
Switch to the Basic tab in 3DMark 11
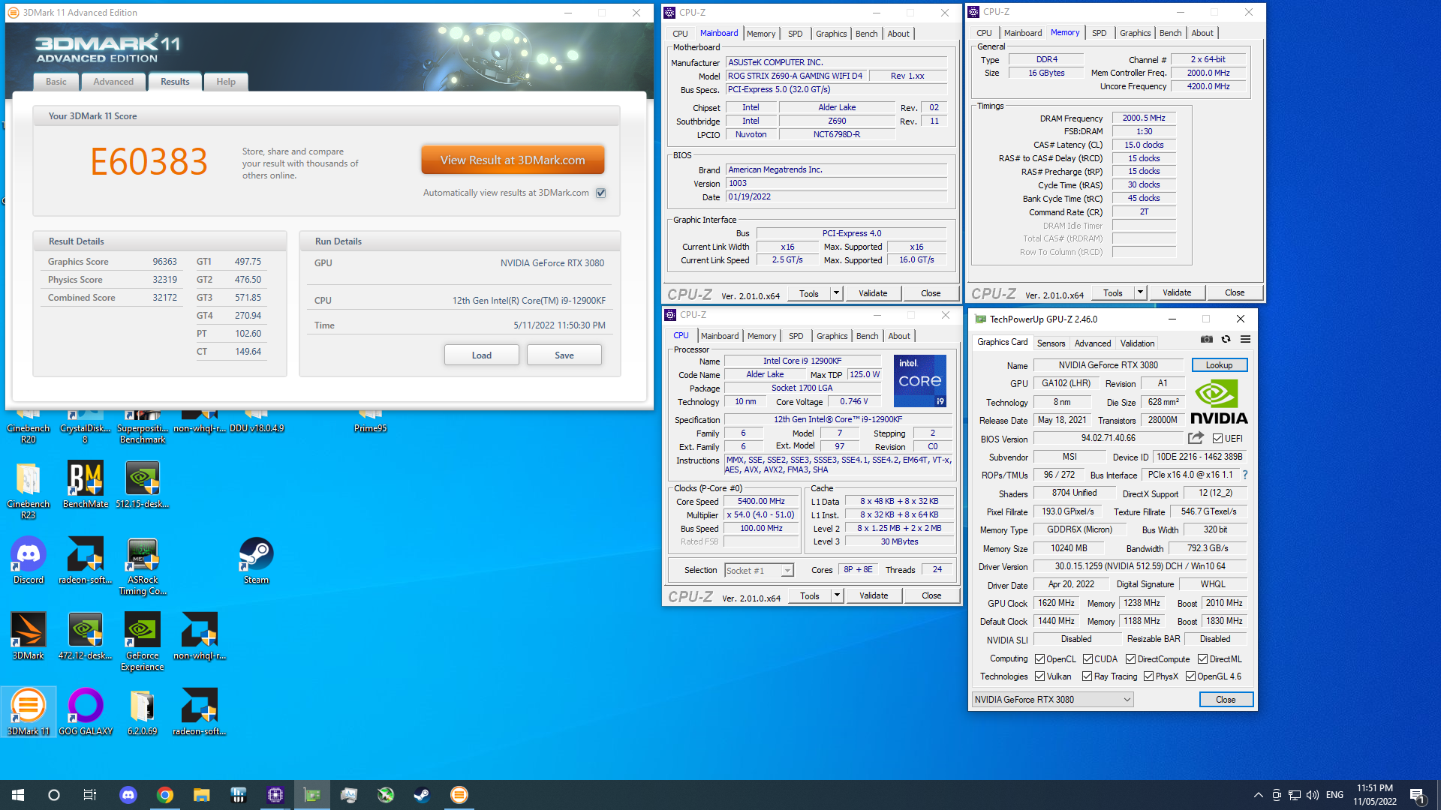pos(56,82)
